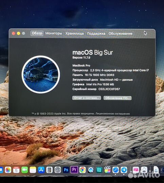Click the memory value 16 ГБ 1600 MHz DDR3
Screen dimensions: 164x183
pyautogui.click(x=99, y=75)
